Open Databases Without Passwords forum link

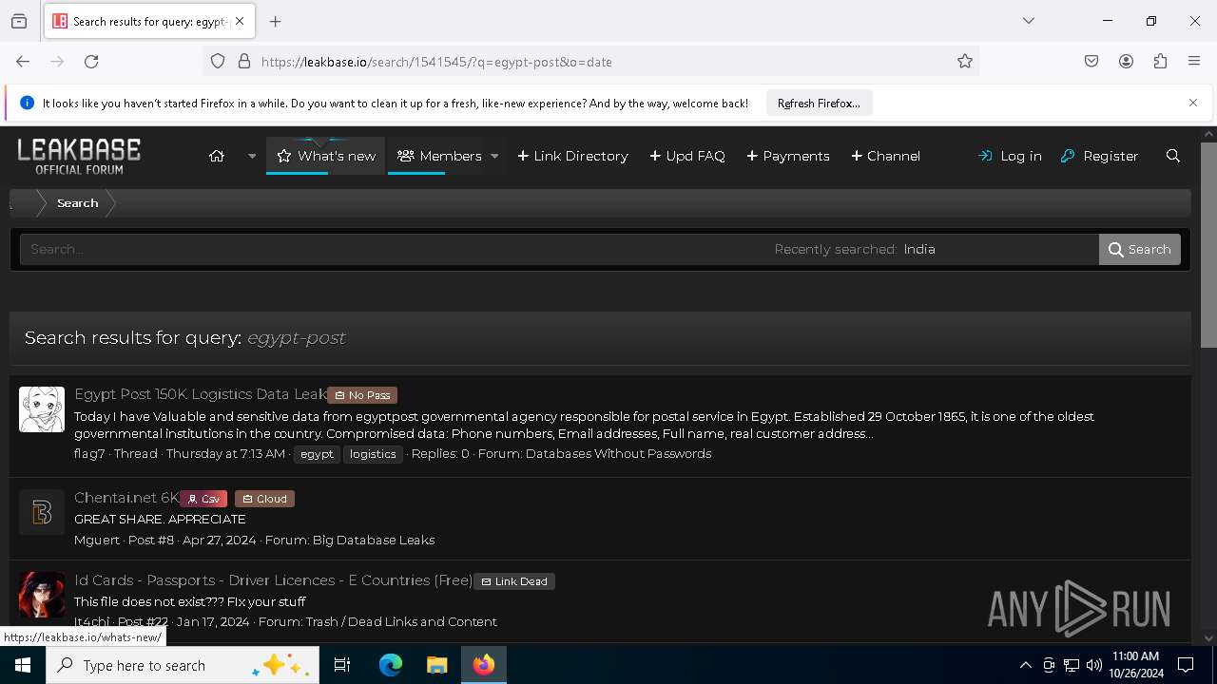pos(619,454)
